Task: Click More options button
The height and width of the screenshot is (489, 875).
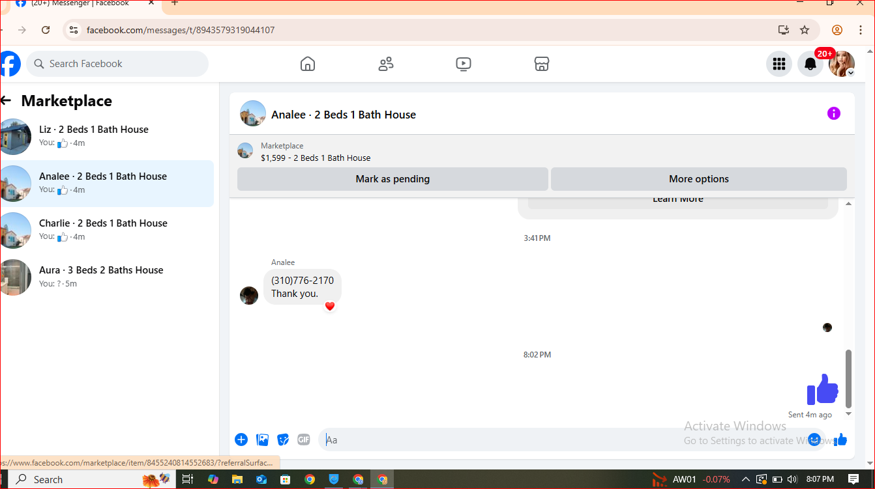Action: coord(699,179)
